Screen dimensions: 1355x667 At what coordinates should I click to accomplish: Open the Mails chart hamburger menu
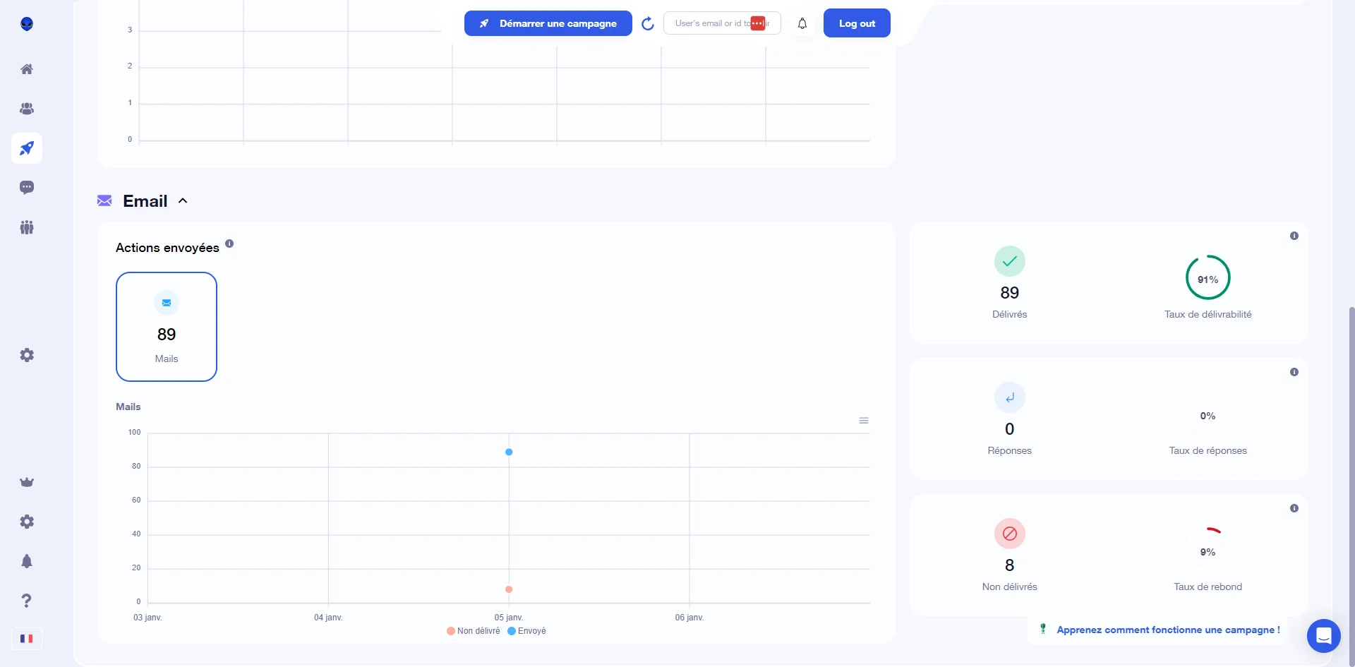pyautogui.click(x=864, y=421)
